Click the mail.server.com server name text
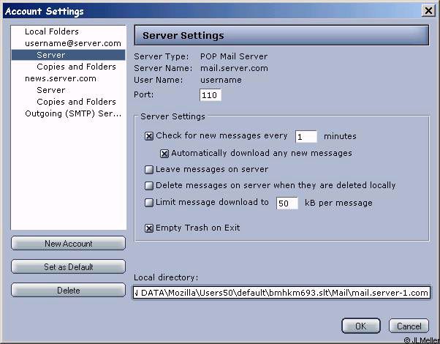The width and height of the screenshot is (440, 344). pos(234,68)
